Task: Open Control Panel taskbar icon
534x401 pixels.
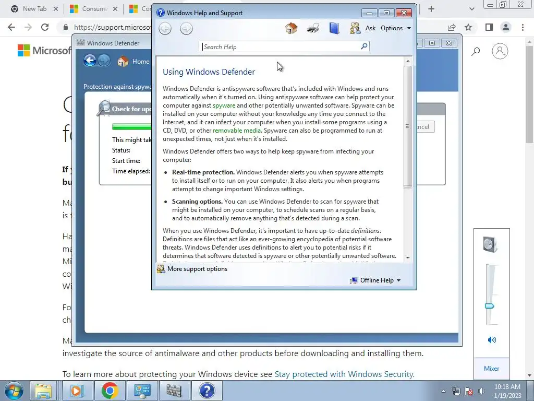Action: [x=142, y=391]
